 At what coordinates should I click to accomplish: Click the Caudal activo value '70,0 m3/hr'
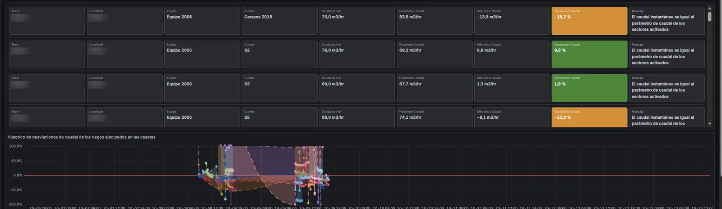[x=333, y=17]
